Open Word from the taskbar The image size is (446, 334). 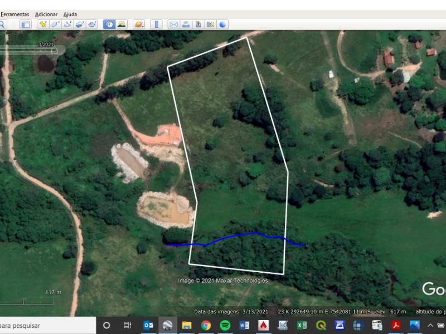(x=244, y=326)
